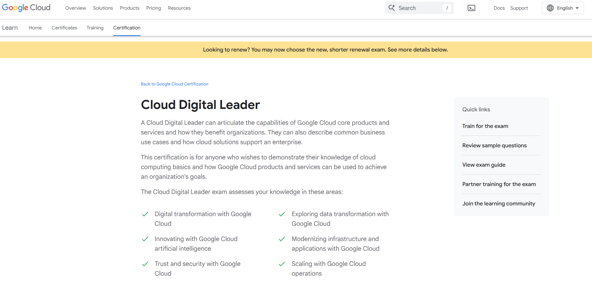The height and width of the screenshot is (287, 592).
Task: Click checkmark beside Trust and security
Action: pos(145,264)
